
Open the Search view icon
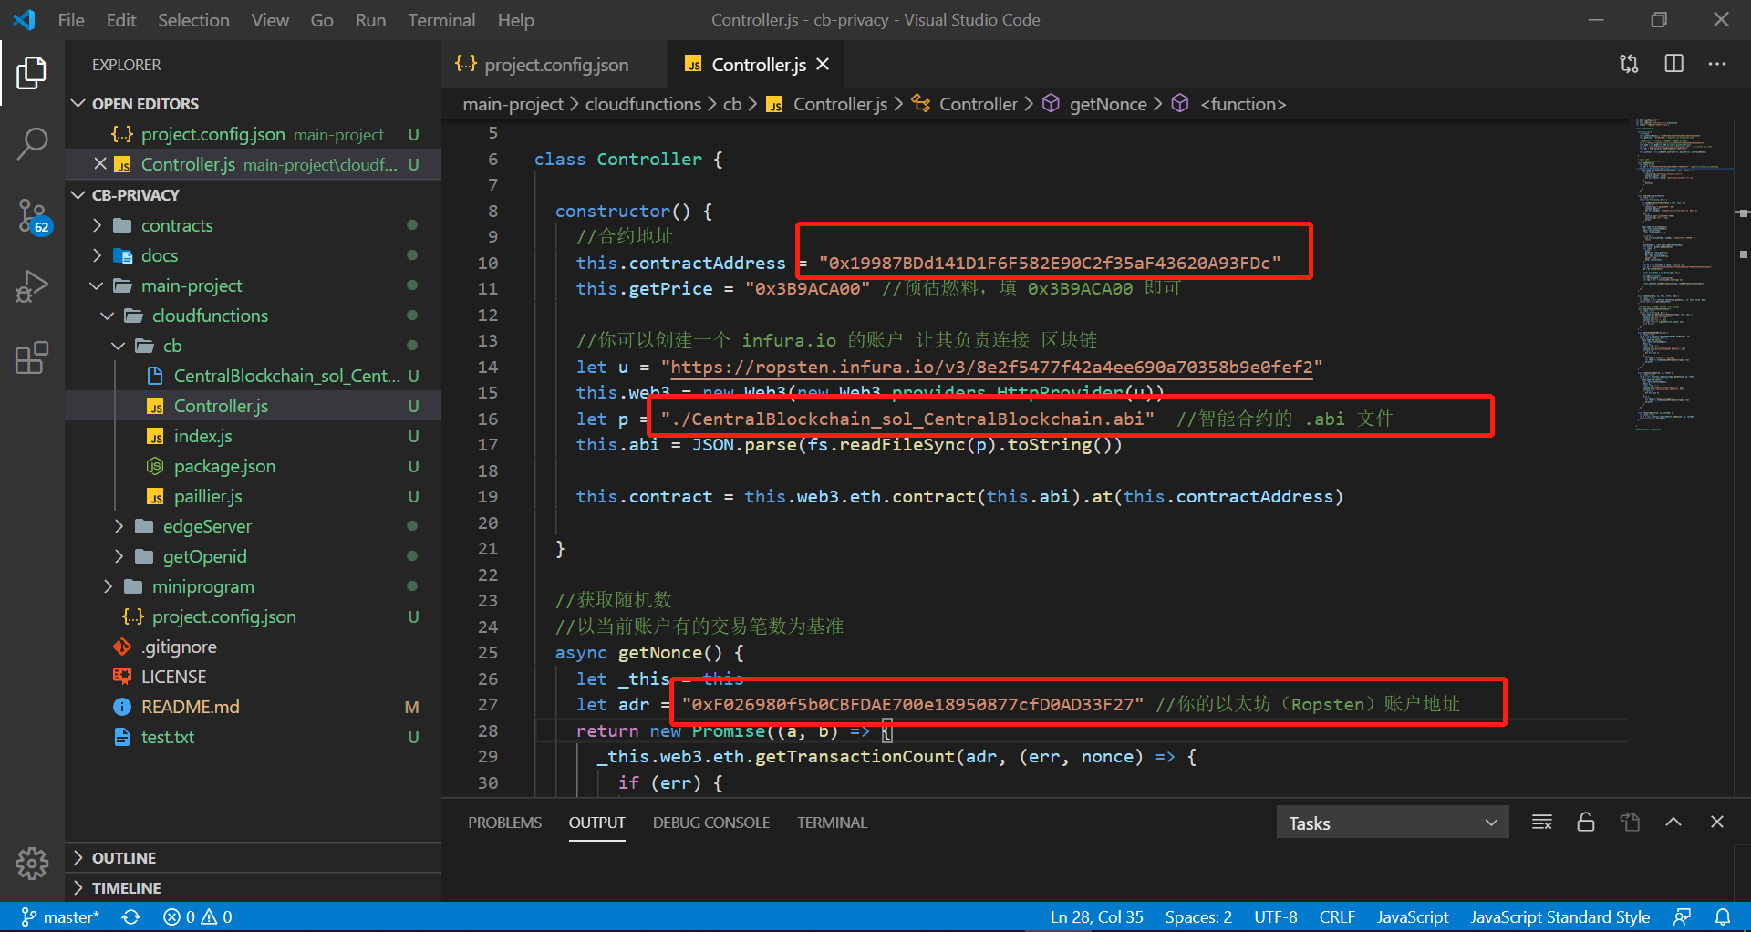[x=32, y=143]
